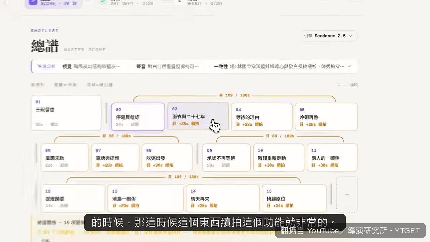Click the 換段 control at right

coord(348,85)
